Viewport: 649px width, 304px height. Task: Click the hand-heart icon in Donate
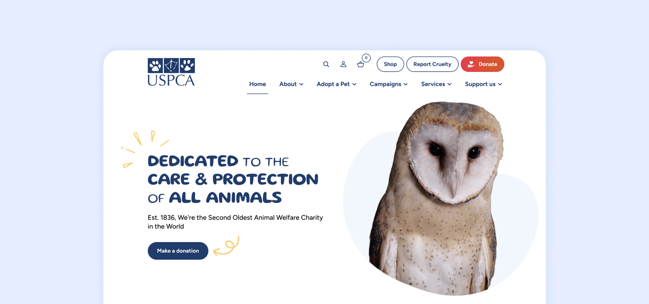471,64
